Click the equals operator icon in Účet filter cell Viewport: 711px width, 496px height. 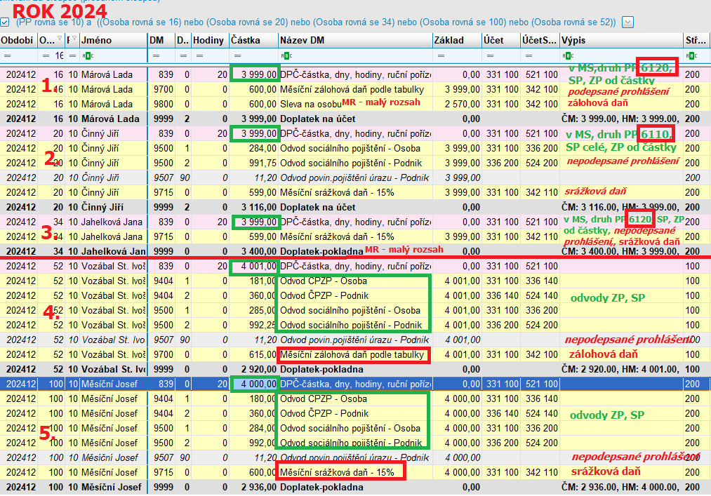click(x=490, y=55)
